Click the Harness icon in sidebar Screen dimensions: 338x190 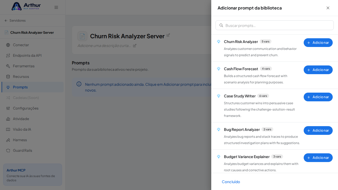coord(8,140)
